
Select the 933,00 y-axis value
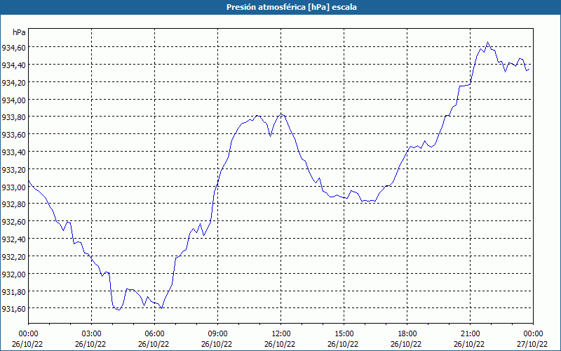click(13, 187)
